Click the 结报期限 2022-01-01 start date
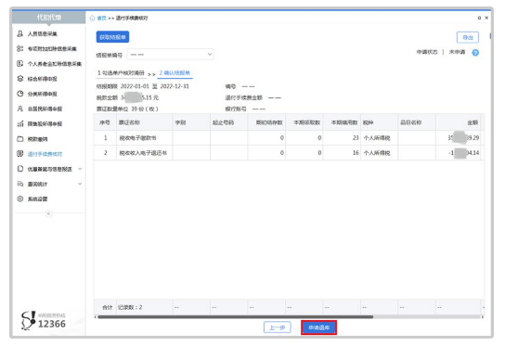Screen dimensions: 505x346 [135, 86]
